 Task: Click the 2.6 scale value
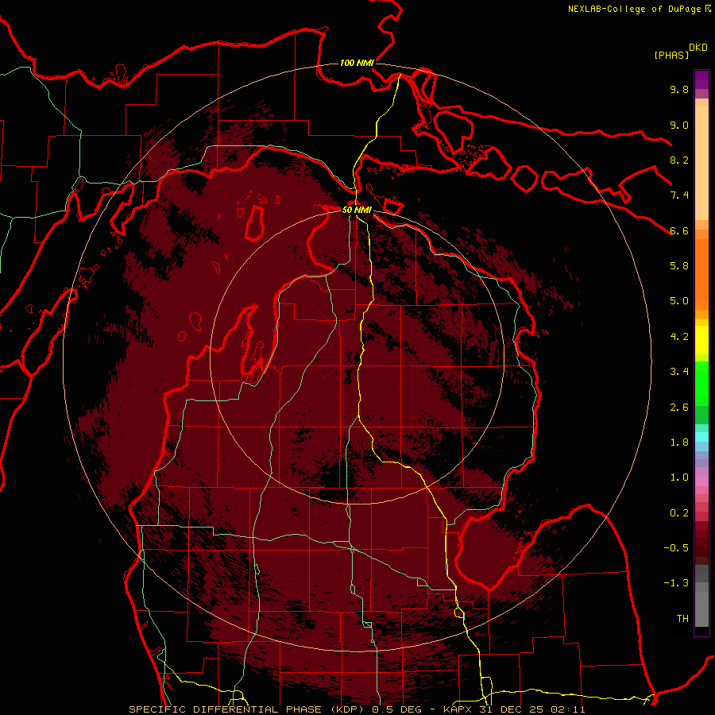click(x=679, y=408)
